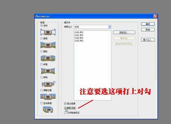Click the Perspective (透视) layout preview icon

(48, 45)
